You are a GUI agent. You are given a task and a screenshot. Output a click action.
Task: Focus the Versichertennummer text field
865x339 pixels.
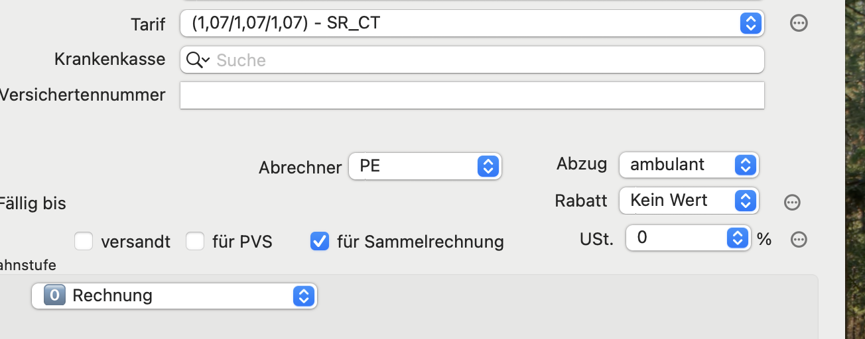click(472, 95)
